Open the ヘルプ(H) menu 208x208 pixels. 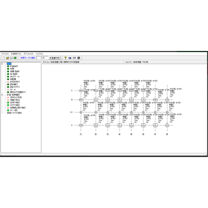click(x=40, y=54)
